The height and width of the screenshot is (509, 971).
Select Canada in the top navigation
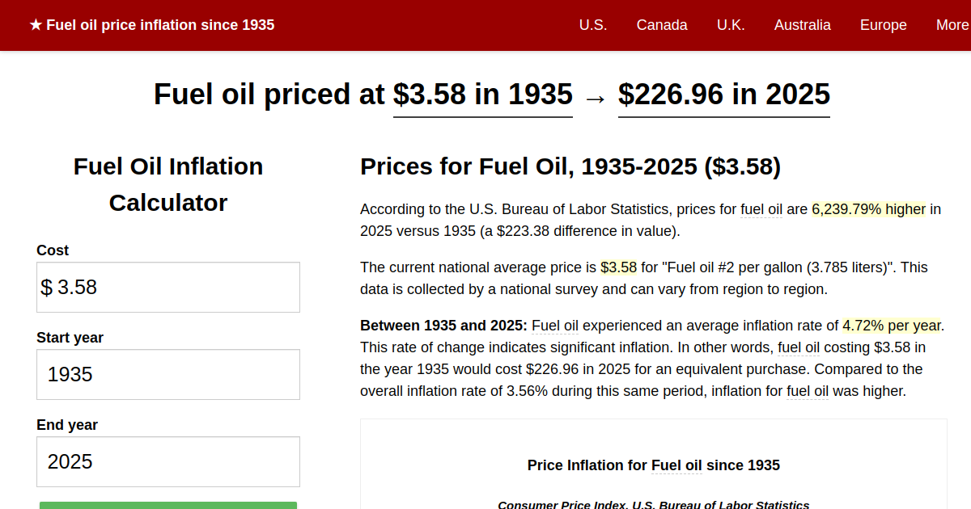[x=662, y=25]
